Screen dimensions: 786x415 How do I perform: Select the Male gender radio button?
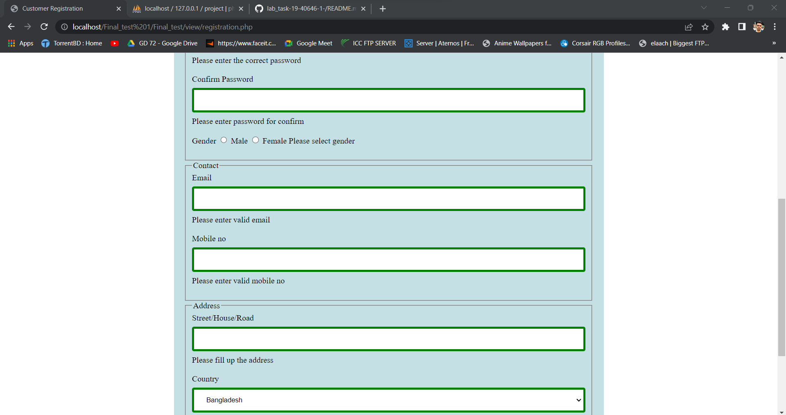point(224,140)
